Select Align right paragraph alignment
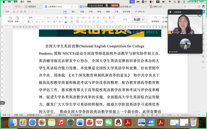Image resolution: width=207 pixels, height=129 pixels. point(86,22)
